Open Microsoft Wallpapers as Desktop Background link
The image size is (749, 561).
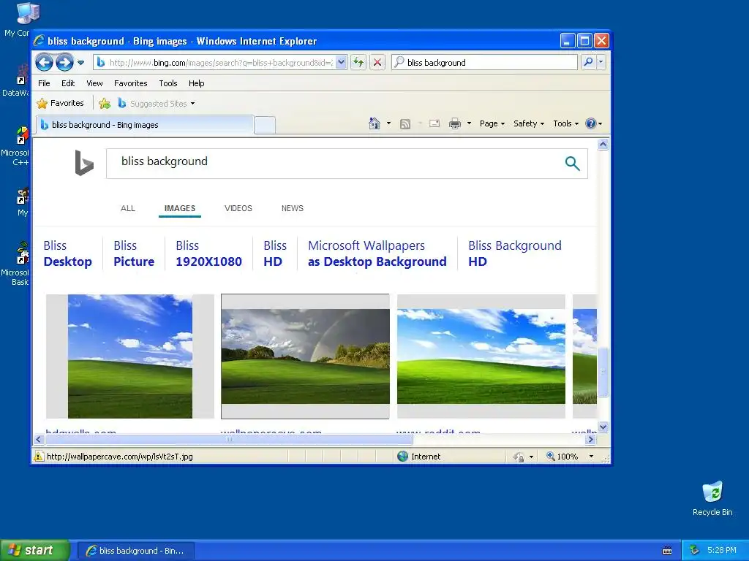tap(377, 253)
